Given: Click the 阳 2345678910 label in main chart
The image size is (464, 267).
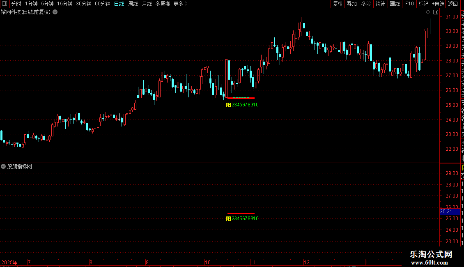Looking at the screenshot, I should [x=242, y=105].
